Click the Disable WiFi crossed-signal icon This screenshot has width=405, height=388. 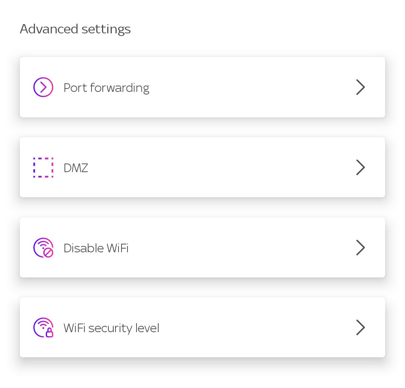click(x=43, y=247)
